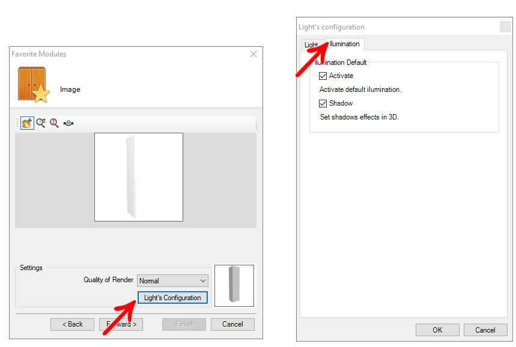Click the Forward button

point(121,324)
